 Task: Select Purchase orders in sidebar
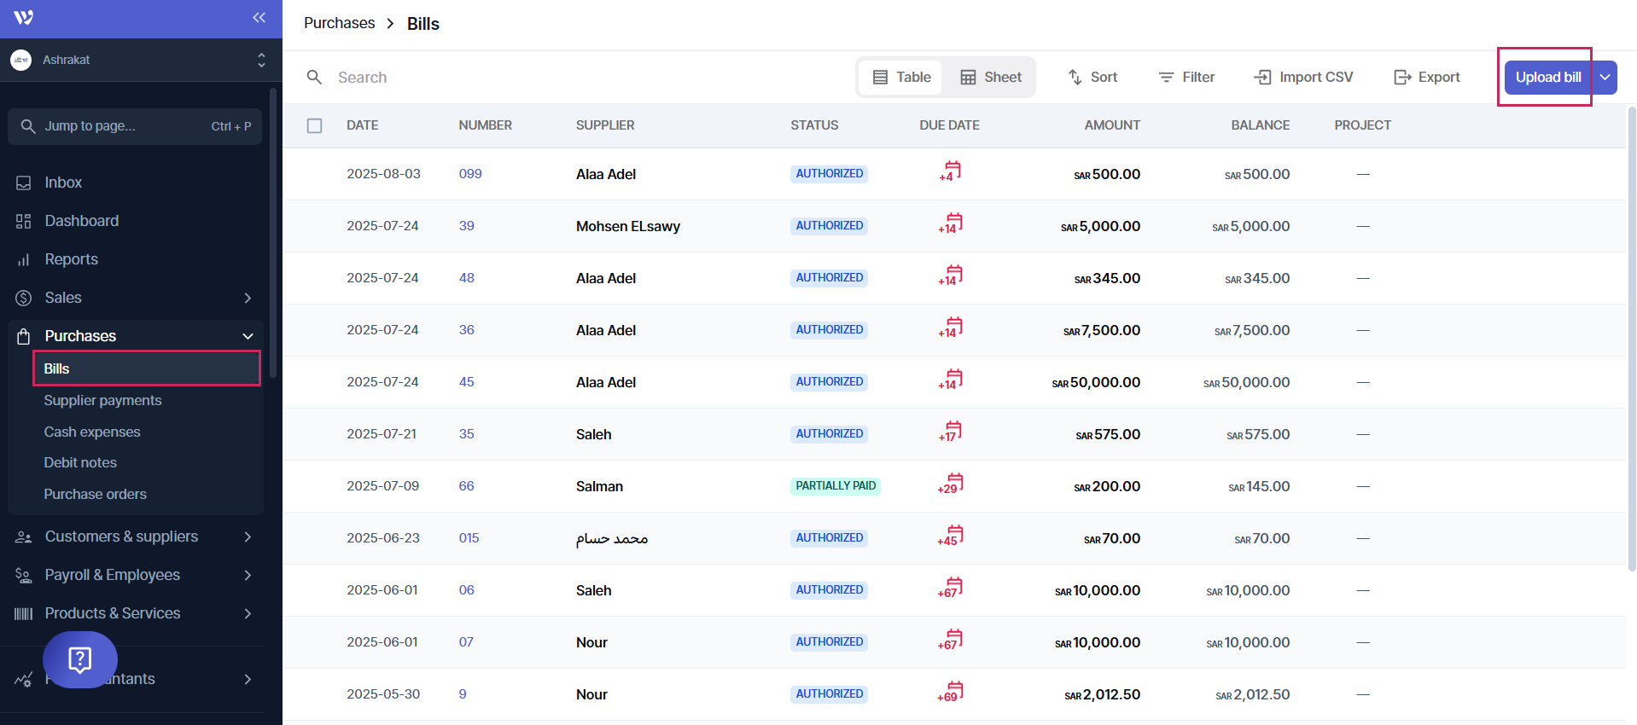click(x=95, y=495)
